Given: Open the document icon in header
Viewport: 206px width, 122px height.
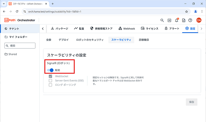Looking at the screenshot, I should pos(184,20).
